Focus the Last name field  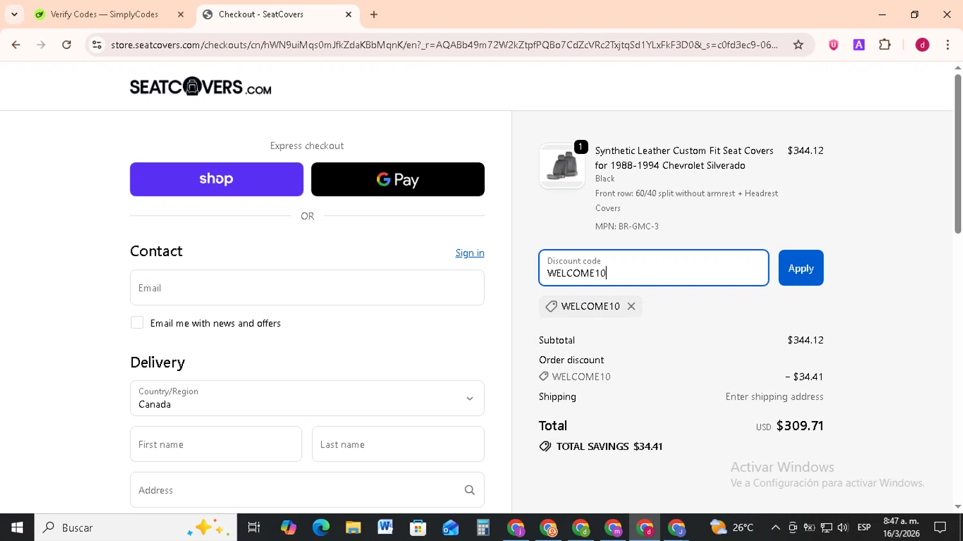coord(398,444)
